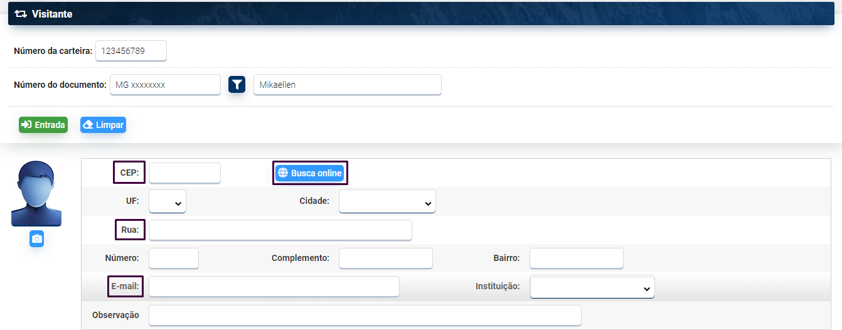This screenshot has width=842, height=330.
Task: Click the Busca online globe button
Action: point(310,173)
